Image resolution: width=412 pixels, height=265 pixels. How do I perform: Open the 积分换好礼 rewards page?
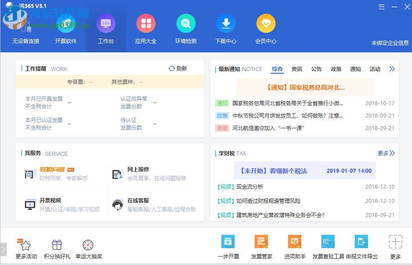(57, 245)
